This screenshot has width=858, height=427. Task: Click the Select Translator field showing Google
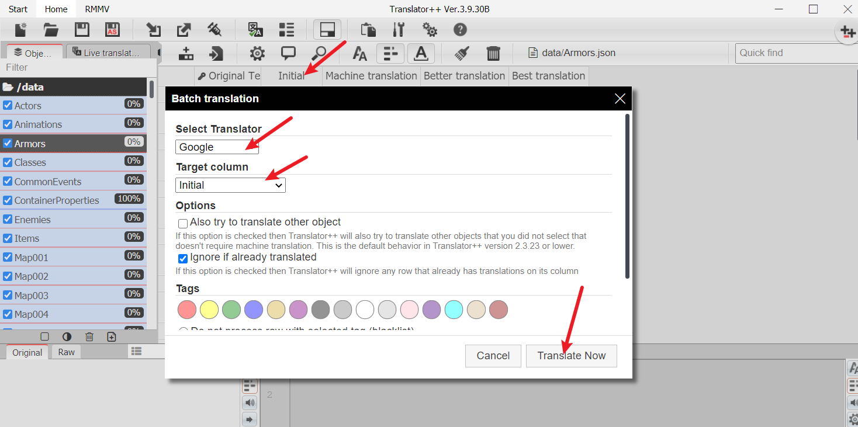coord(217,147)
